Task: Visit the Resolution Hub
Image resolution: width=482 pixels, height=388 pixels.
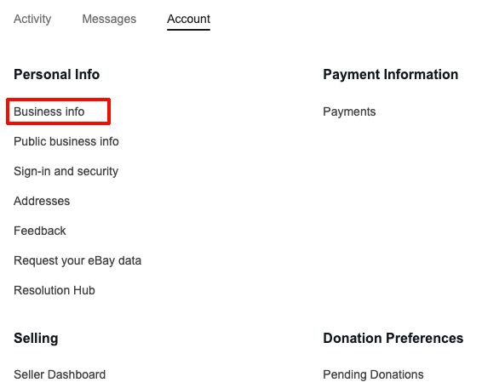Action: pos(55,290)
